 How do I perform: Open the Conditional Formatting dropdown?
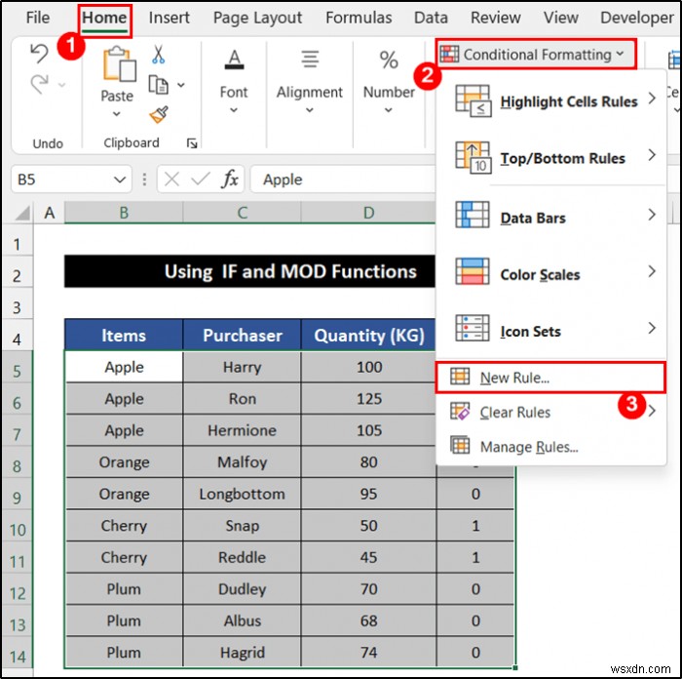[537, 54]
